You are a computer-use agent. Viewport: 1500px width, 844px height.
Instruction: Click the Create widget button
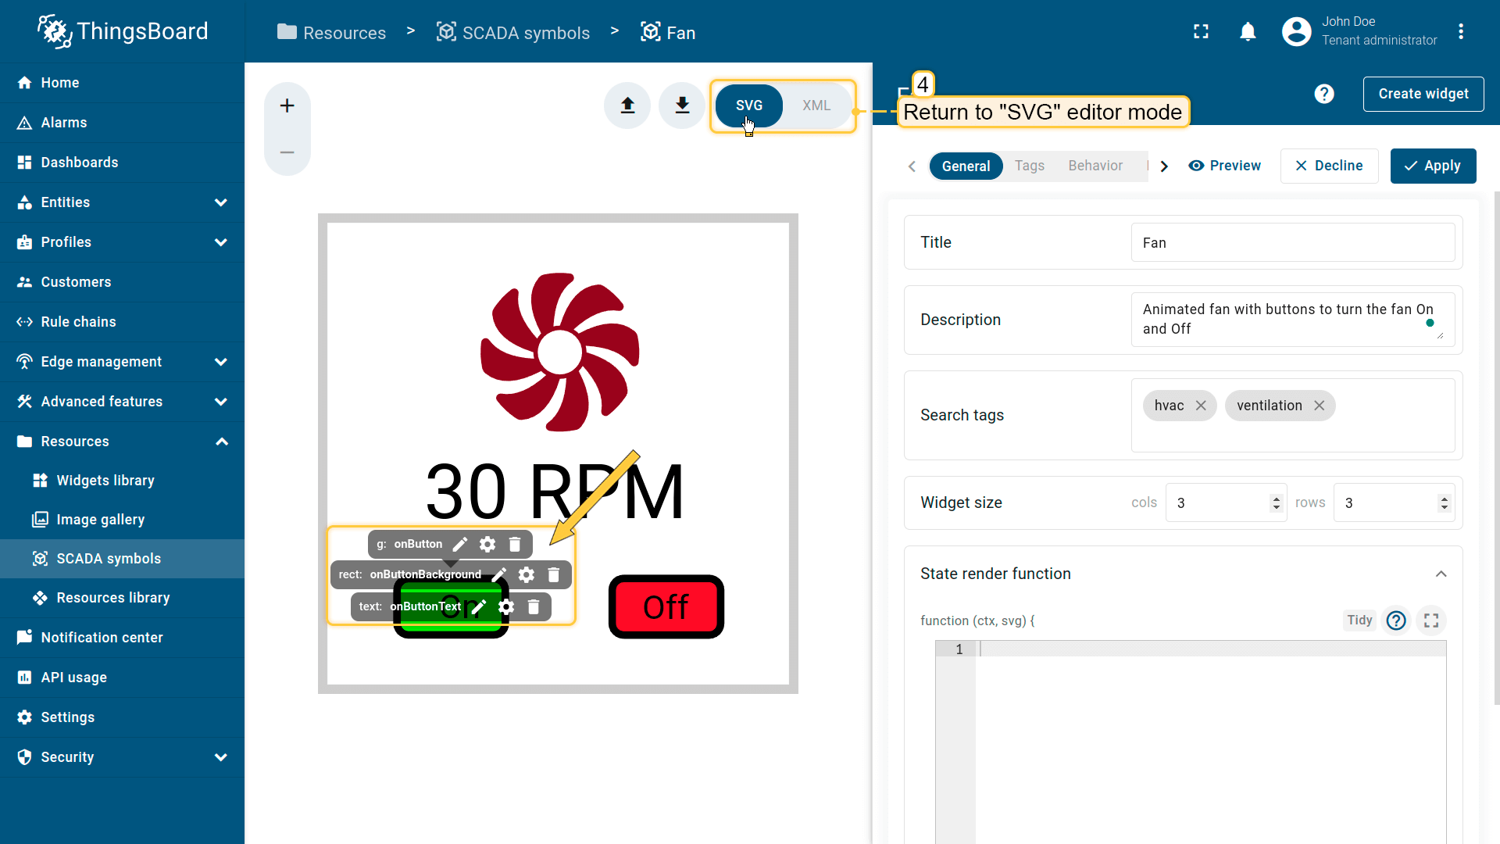(x=1423, y=94)
